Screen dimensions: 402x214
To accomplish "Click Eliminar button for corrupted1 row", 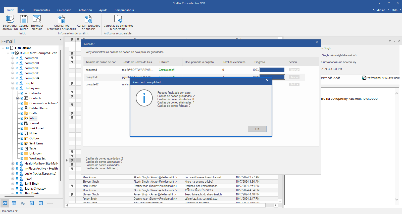I will [x=294, y=77].
